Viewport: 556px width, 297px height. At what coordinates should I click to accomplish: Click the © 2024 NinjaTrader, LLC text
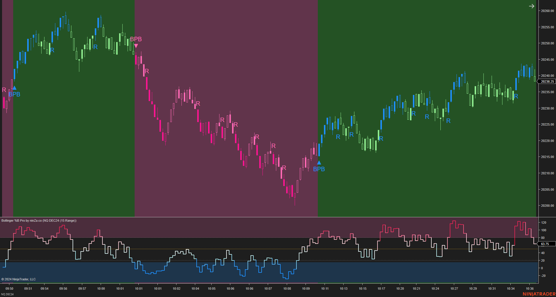coord(18,279)
